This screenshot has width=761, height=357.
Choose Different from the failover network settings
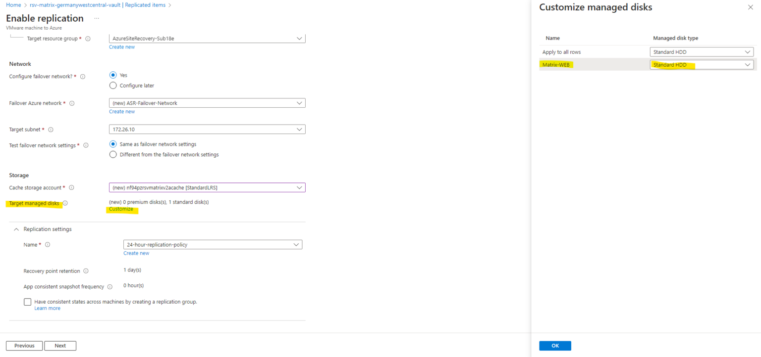(x=113, y=154)
